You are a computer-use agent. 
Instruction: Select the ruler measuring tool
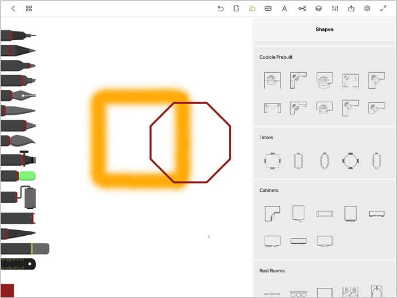[x=18, y=264]
